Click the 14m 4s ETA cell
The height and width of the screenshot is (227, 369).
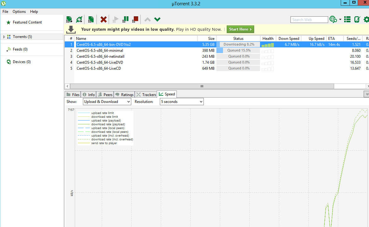334,45
